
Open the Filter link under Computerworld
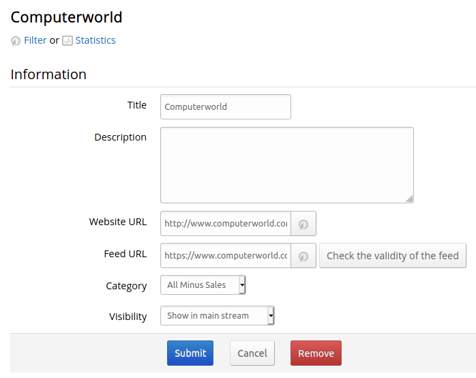[x=35, y=40]
